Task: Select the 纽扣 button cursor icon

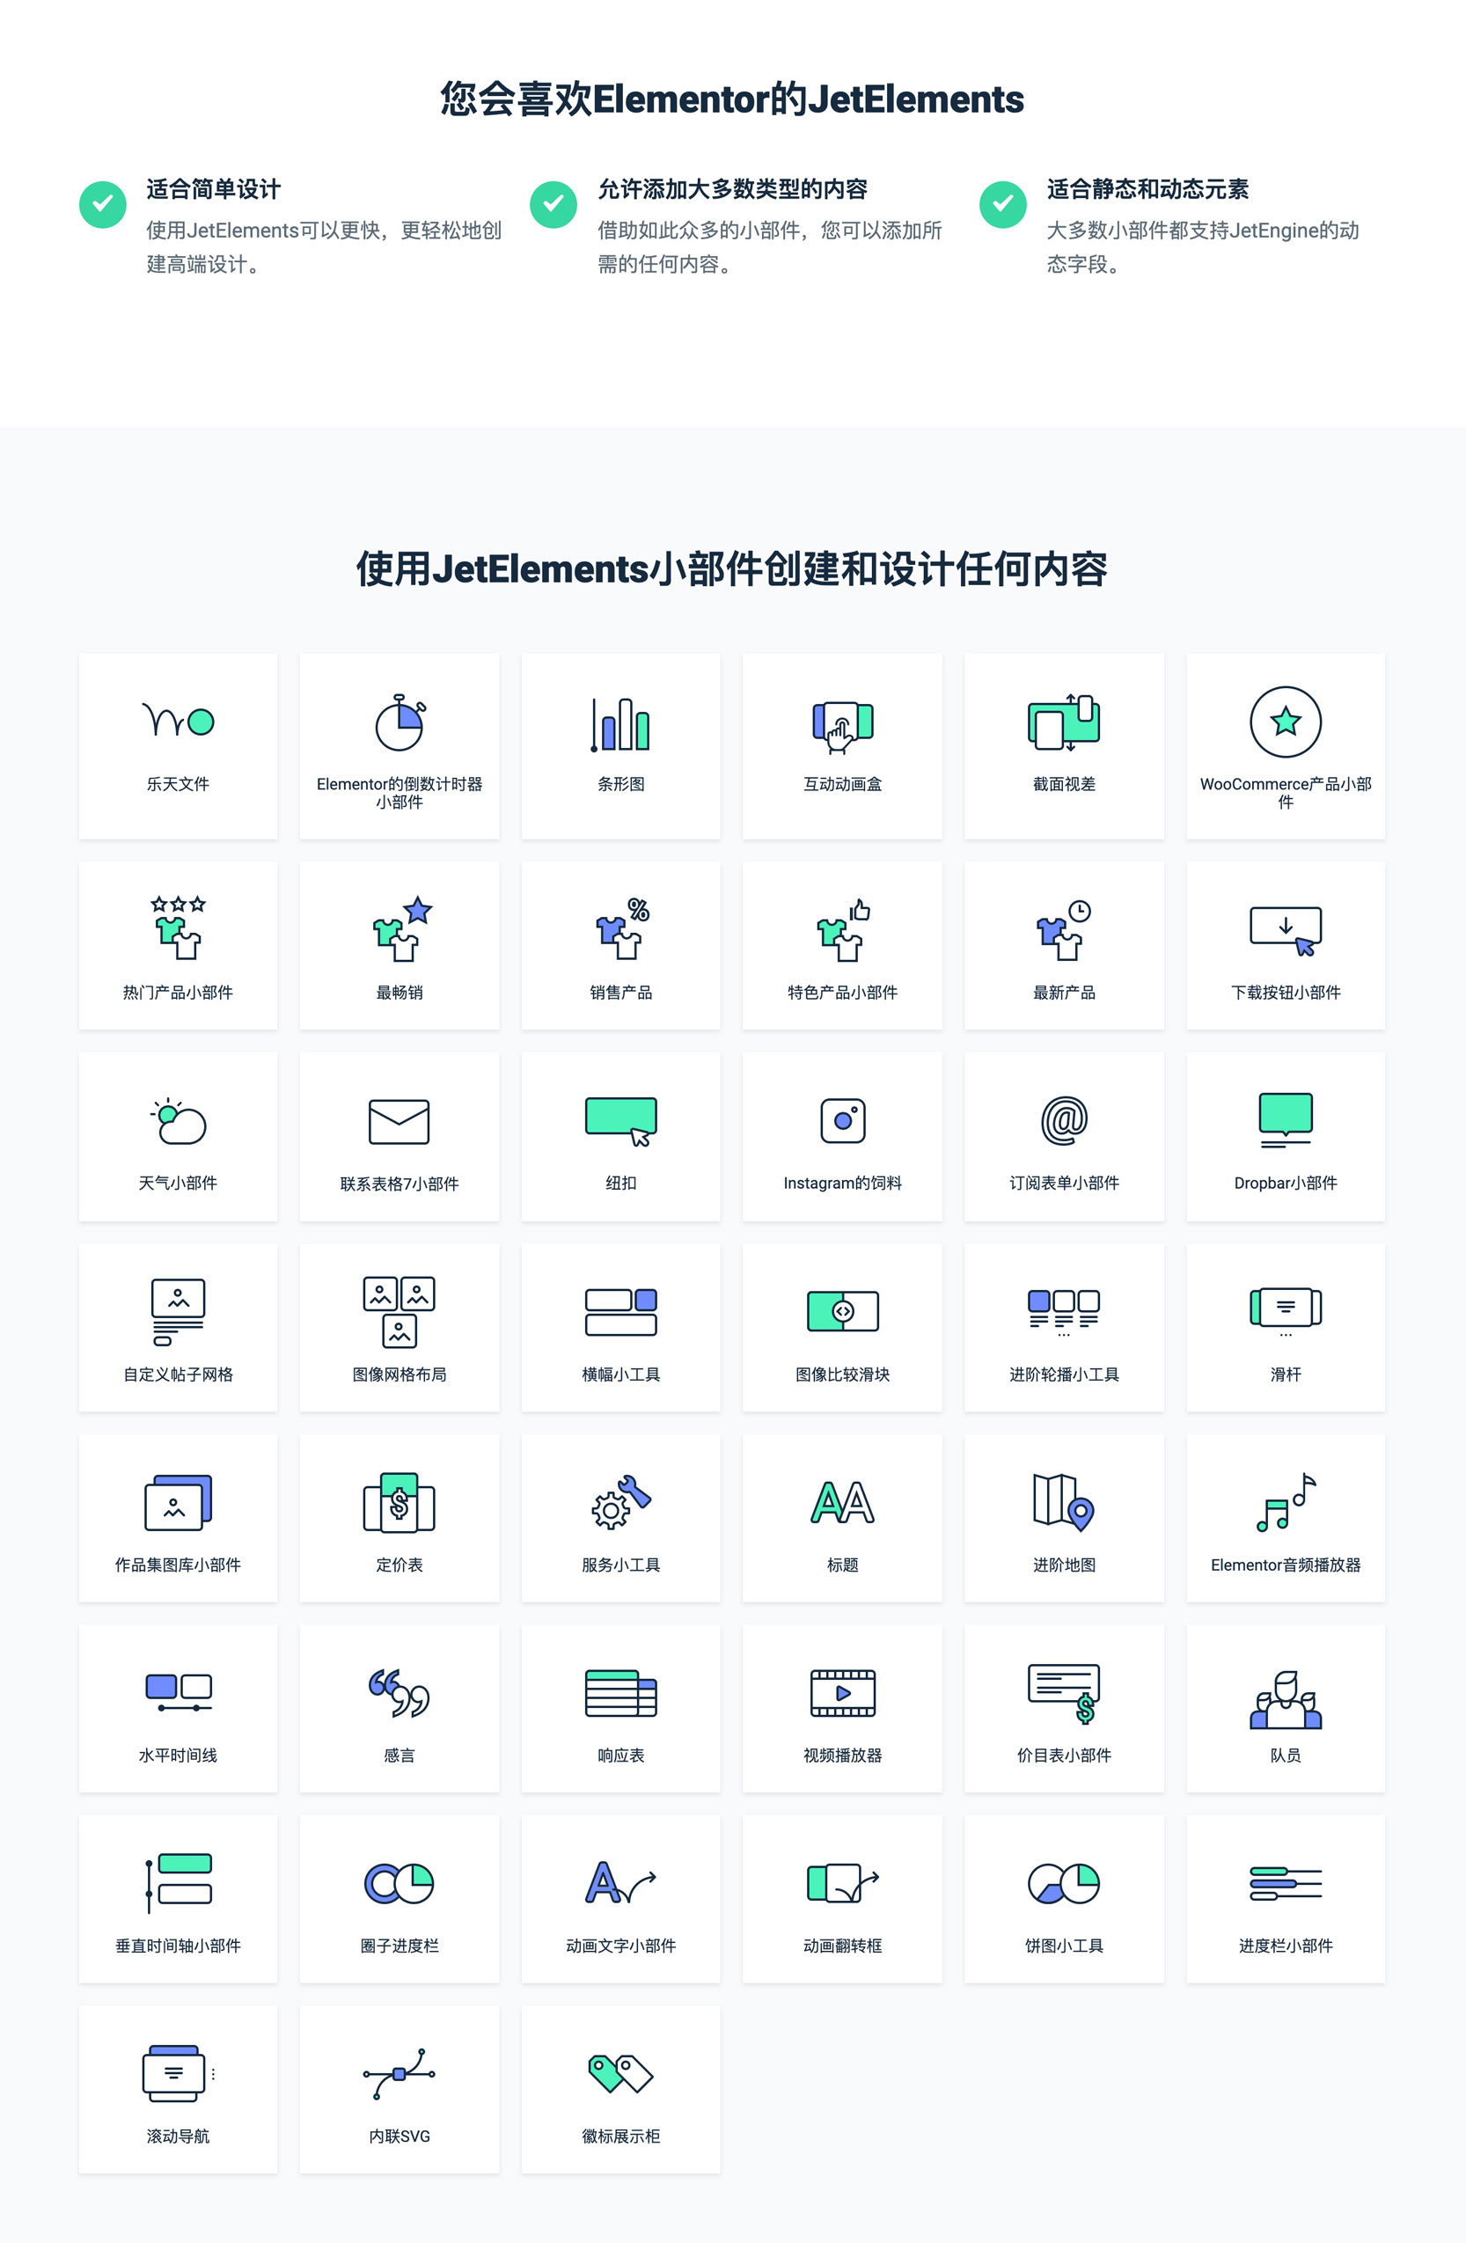Action: coord(621,1121)
